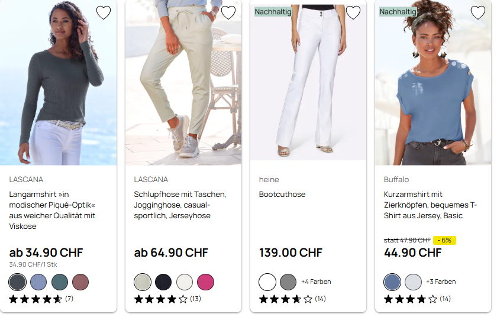Open star reviews for Bootcuthose
The height and width of the screenshot is (317, 497).
[x=286, y=299]
